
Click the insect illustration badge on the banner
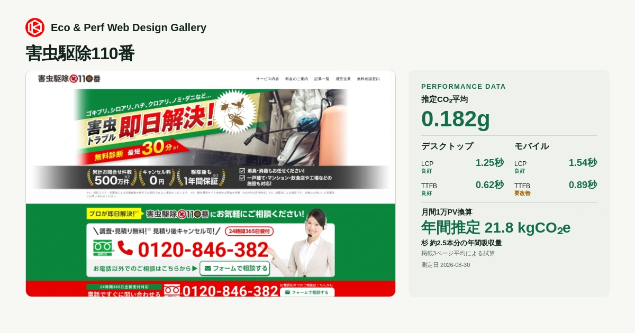click(236, 113)
